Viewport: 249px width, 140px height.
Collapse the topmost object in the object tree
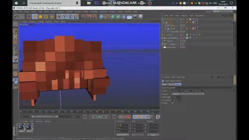coord(163,19)
